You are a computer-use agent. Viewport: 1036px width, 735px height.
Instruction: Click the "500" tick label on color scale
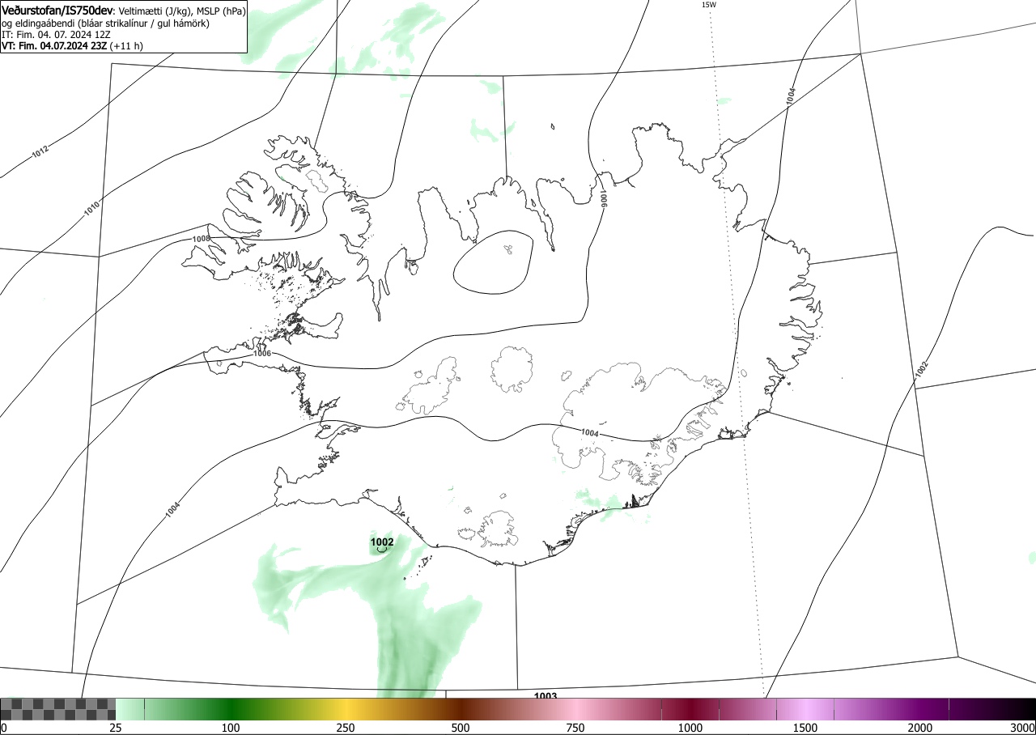(x=461, y=728)
